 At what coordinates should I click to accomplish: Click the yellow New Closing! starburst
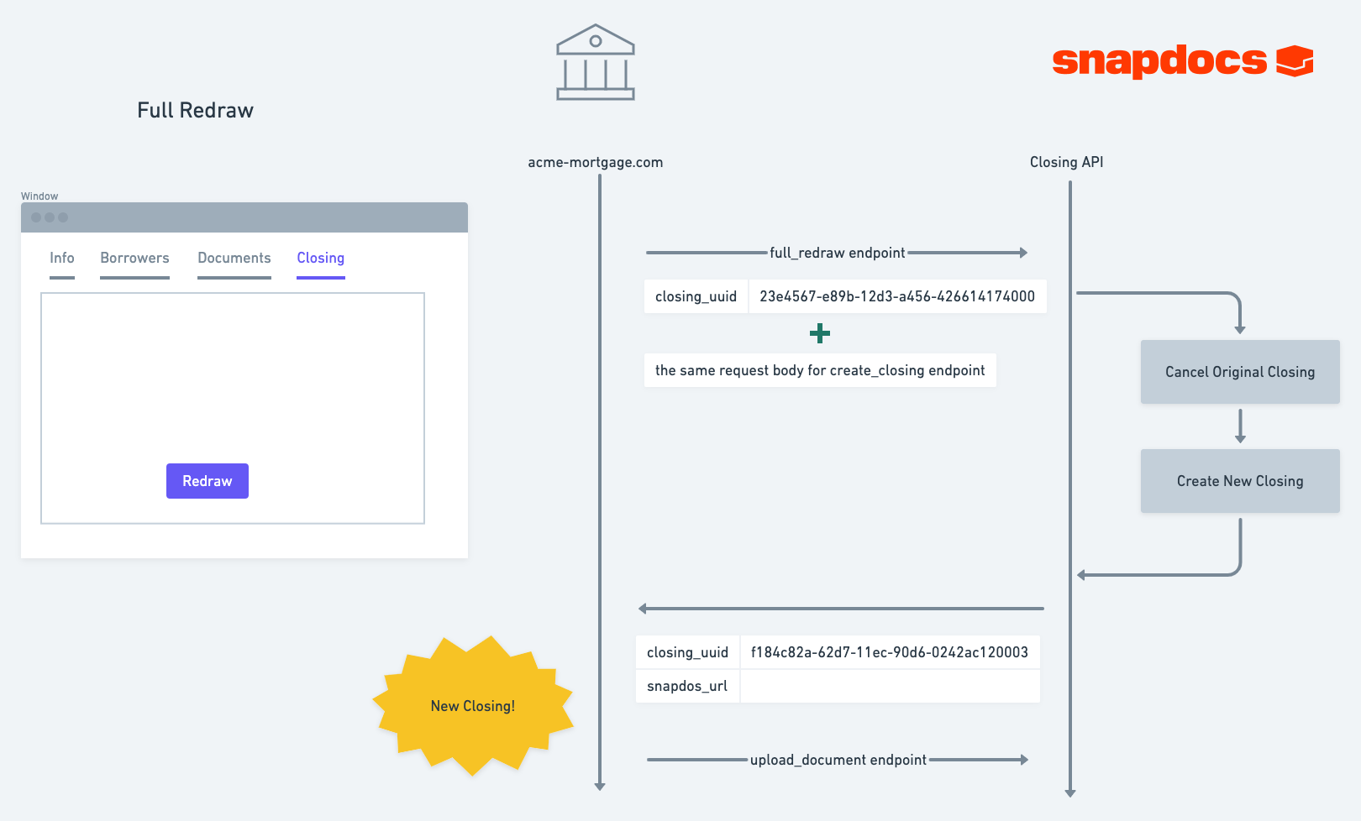(x=473, y=705)
